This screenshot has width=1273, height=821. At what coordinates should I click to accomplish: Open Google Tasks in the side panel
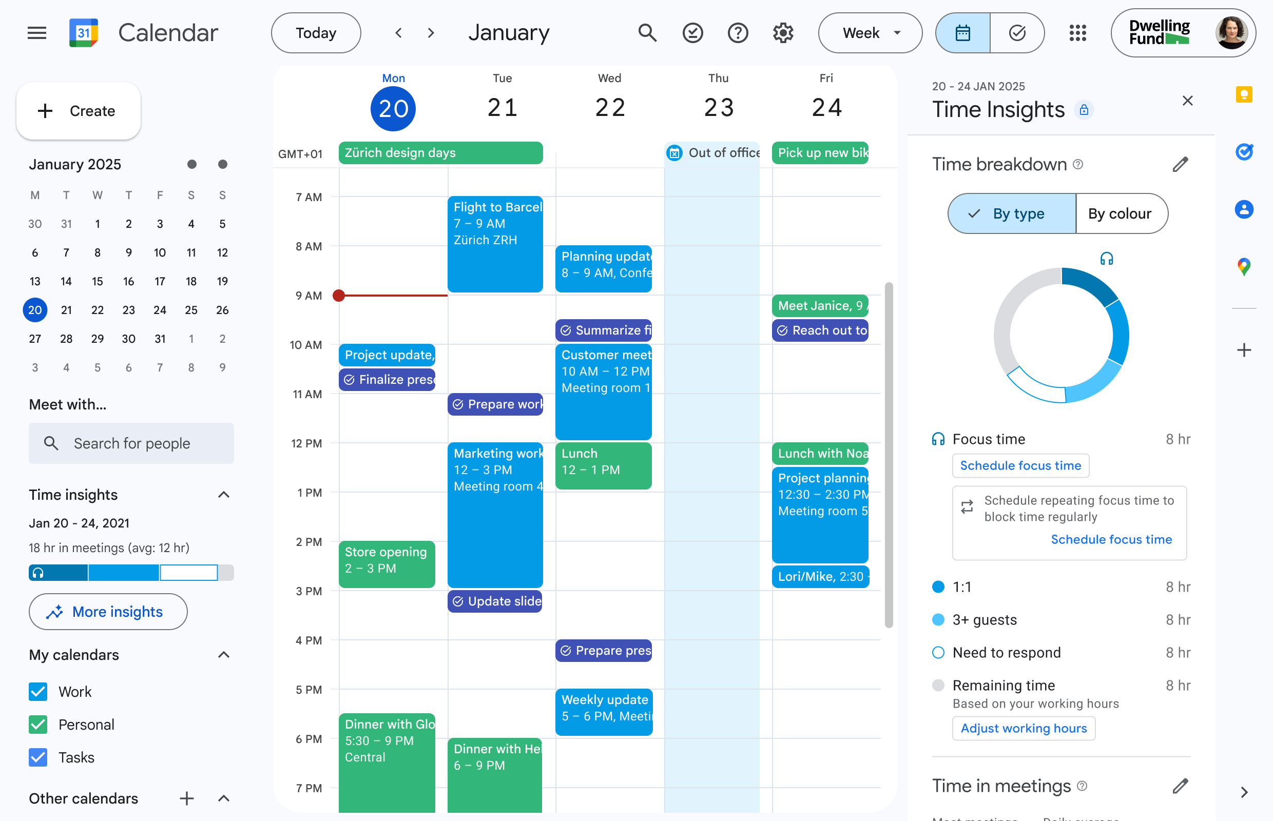tap(1244, 152)
